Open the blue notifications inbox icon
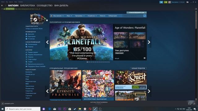 pyautogui.click(x=161, y=2)
